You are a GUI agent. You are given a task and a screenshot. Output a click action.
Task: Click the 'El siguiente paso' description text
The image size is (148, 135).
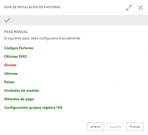(x=42, y=38)
